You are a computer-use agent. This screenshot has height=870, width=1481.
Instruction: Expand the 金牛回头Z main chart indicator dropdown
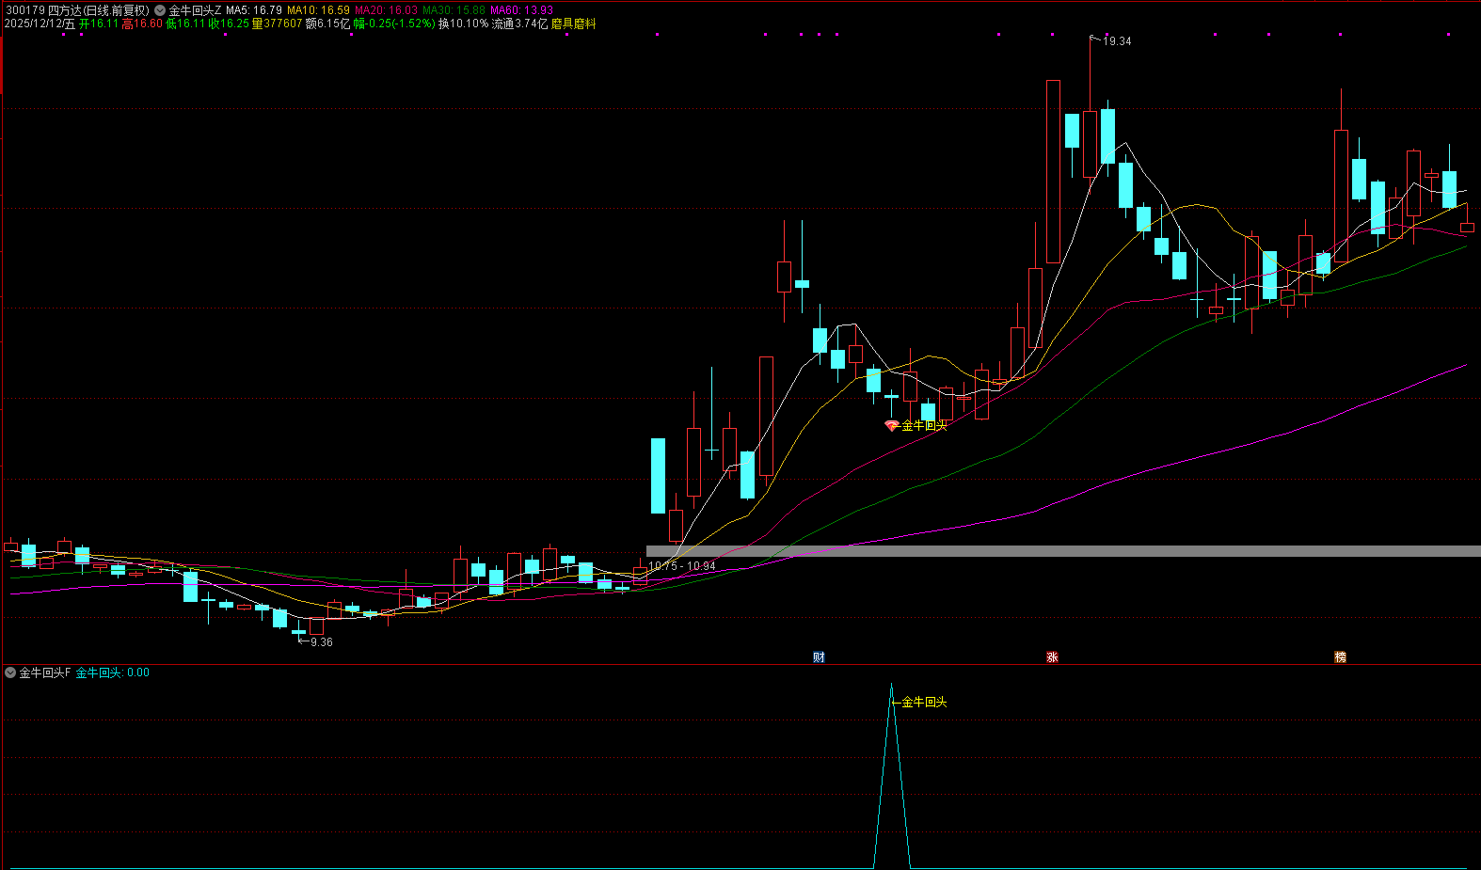point(160,10)
